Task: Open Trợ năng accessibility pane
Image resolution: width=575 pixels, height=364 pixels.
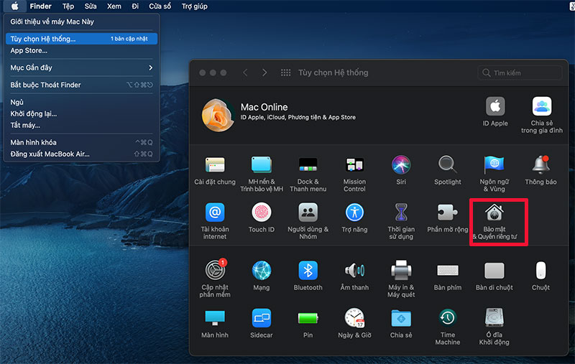Action: [x=354, y=218]
